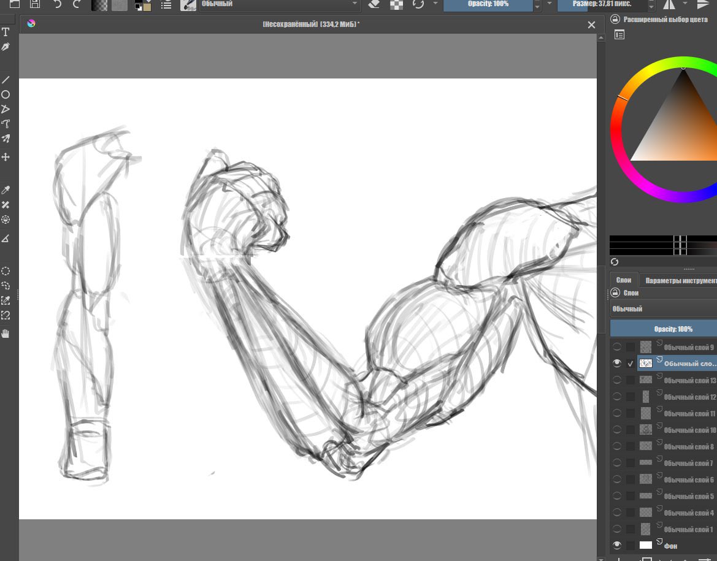Hide the selected highlighted layer
Screen dimensions: 717x561
(x=617, y=363)
